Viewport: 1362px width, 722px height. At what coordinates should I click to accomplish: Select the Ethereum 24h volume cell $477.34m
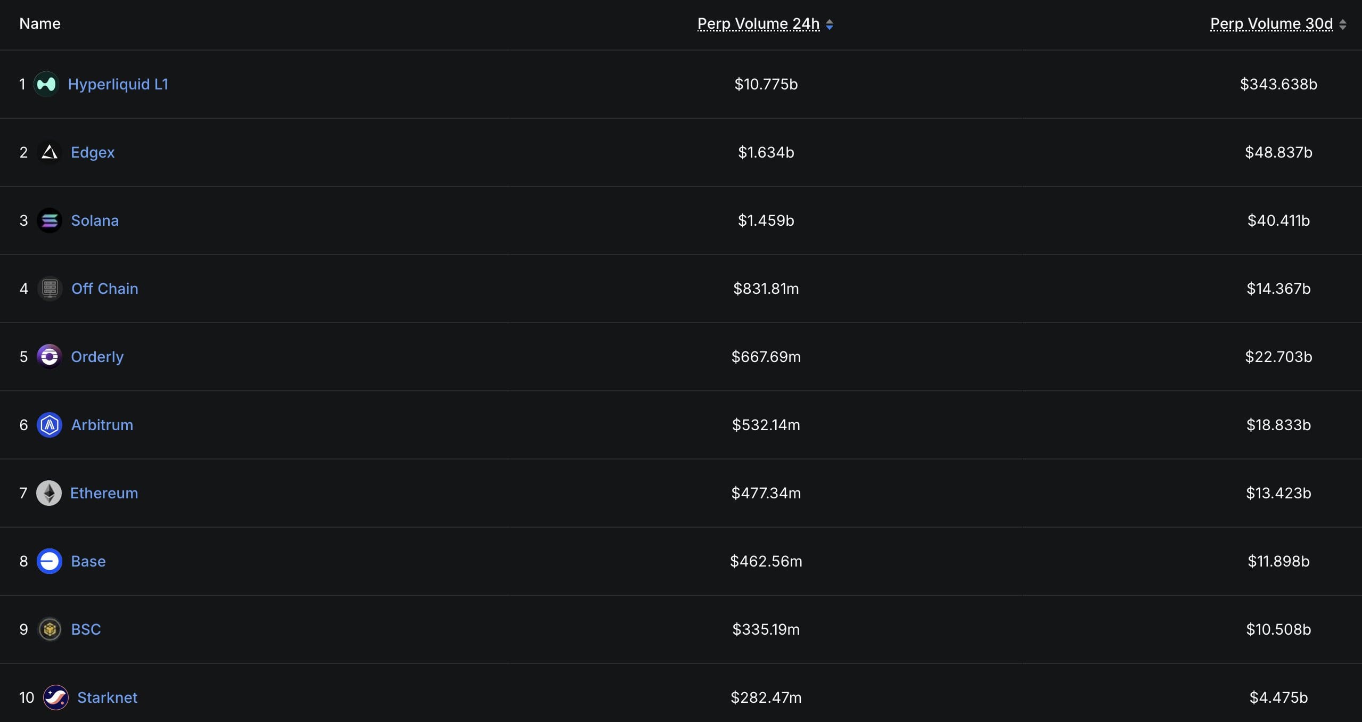tap(766, 493)
